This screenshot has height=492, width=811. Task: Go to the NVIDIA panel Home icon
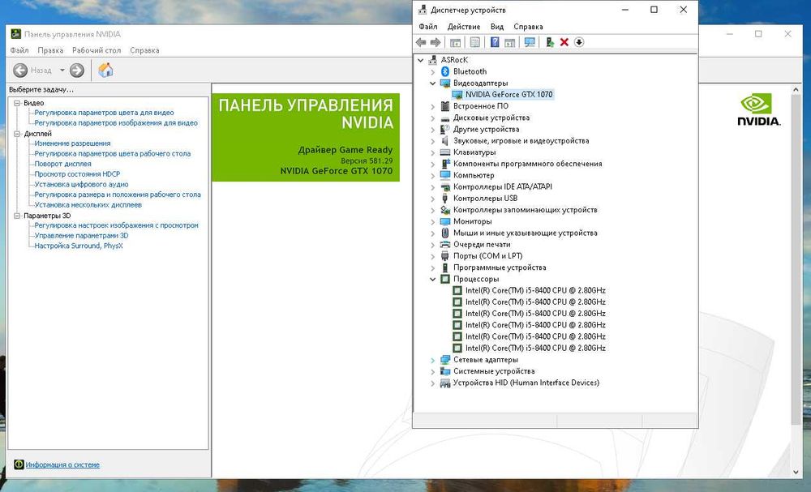pos(105,71)
